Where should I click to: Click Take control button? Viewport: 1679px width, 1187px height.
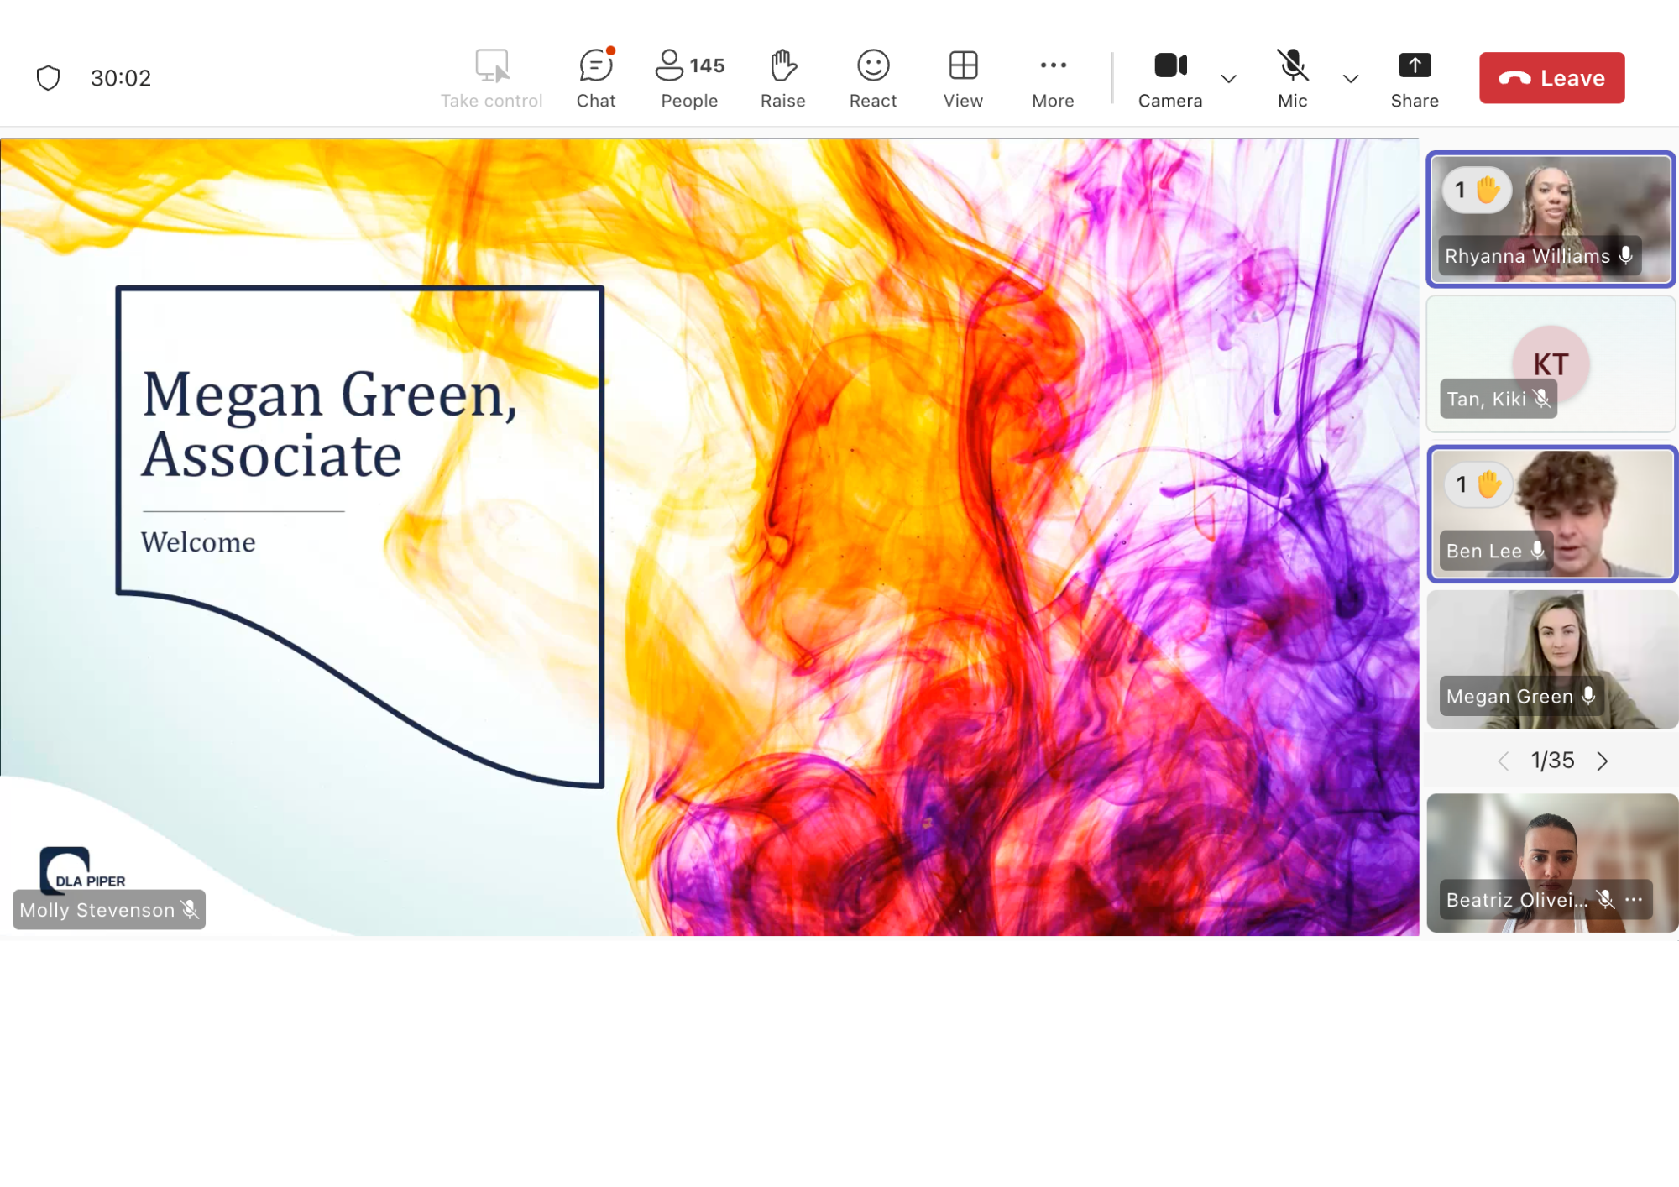coord(492,78)
